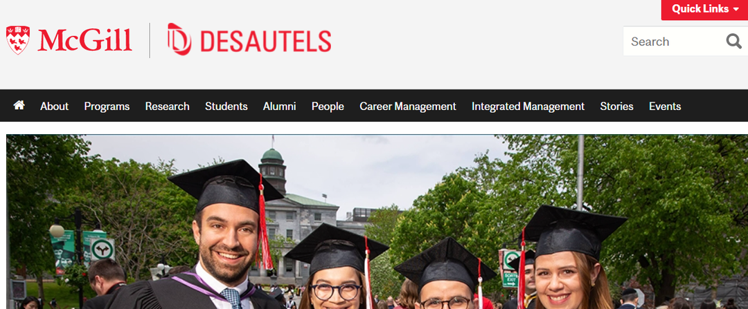Open the About menu
Viewport: 748px width, 309px height.
[x=55, y=106]
